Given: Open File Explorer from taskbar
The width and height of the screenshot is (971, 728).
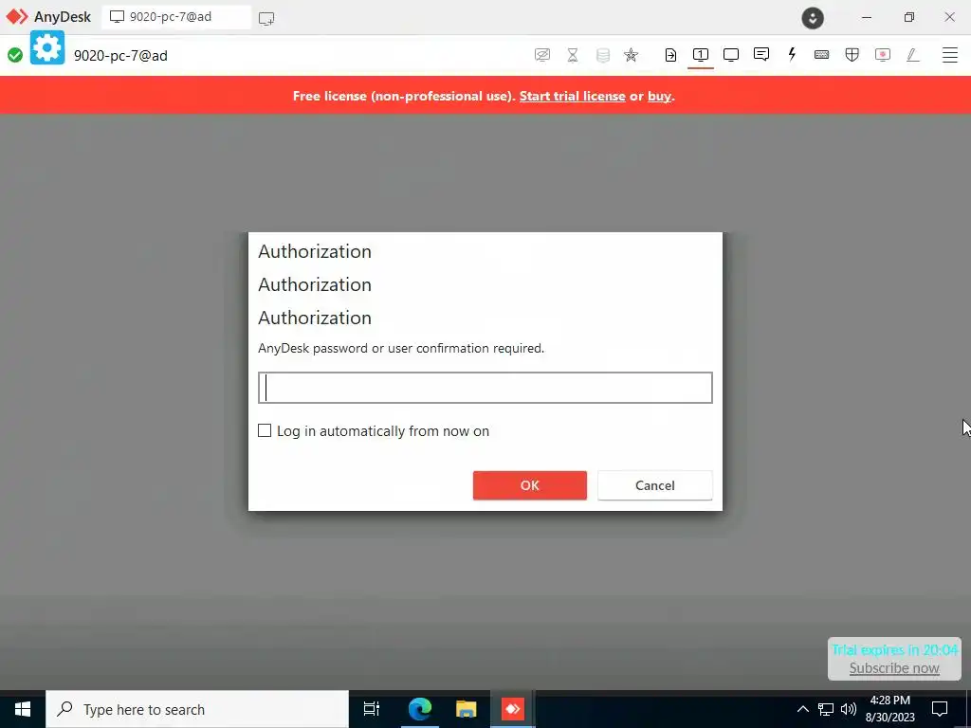Looking at the screenshot, I should click(x=466, y=709).
